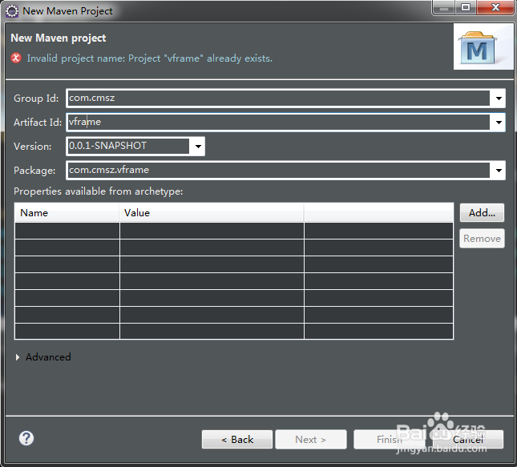Click the Maven project wizard M icon

tap(478, 48)
